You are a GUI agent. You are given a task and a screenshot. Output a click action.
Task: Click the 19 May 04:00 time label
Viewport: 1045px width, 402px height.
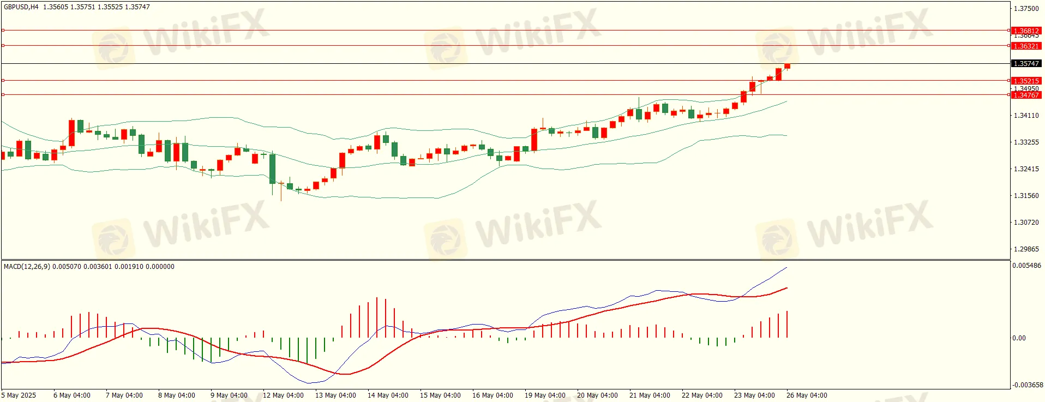545,395
